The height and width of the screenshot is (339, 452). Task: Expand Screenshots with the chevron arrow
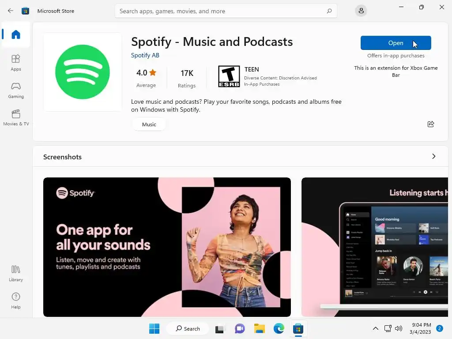pyautogui.click(x=434, y=156)
